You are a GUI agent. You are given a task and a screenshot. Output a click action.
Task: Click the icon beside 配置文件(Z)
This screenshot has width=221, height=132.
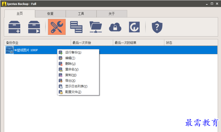pos(60,92)
